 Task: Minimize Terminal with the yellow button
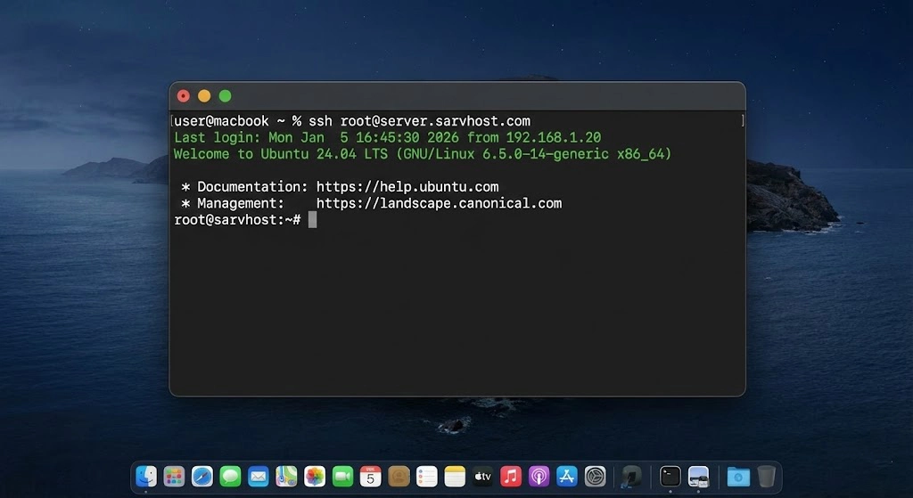coord(204,96)
